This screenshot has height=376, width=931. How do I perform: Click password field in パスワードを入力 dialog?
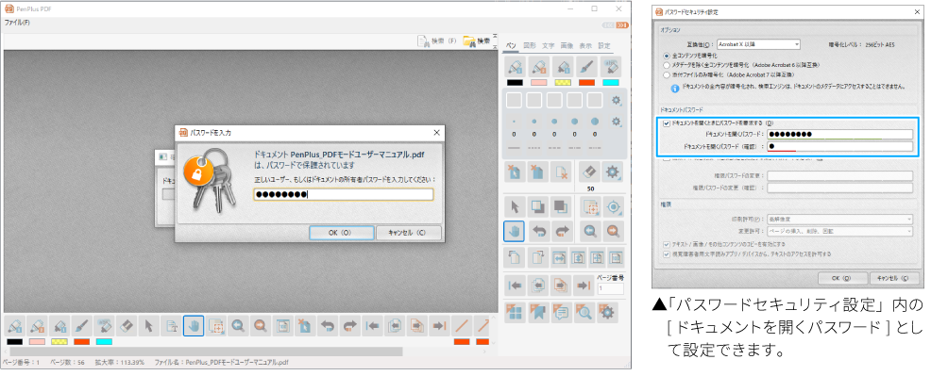(343, 195)
